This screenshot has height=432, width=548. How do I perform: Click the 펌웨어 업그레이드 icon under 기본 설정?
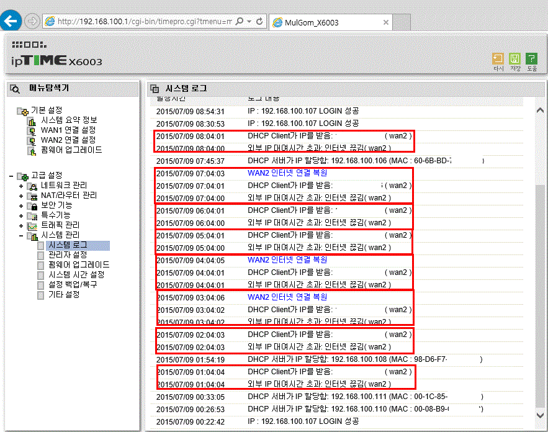pyautogui.click(x=32, y=151)
